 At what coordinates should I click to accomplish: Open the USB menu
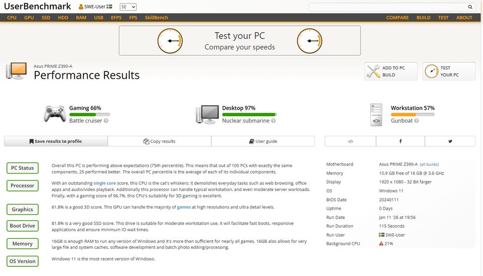pos(99,18)
